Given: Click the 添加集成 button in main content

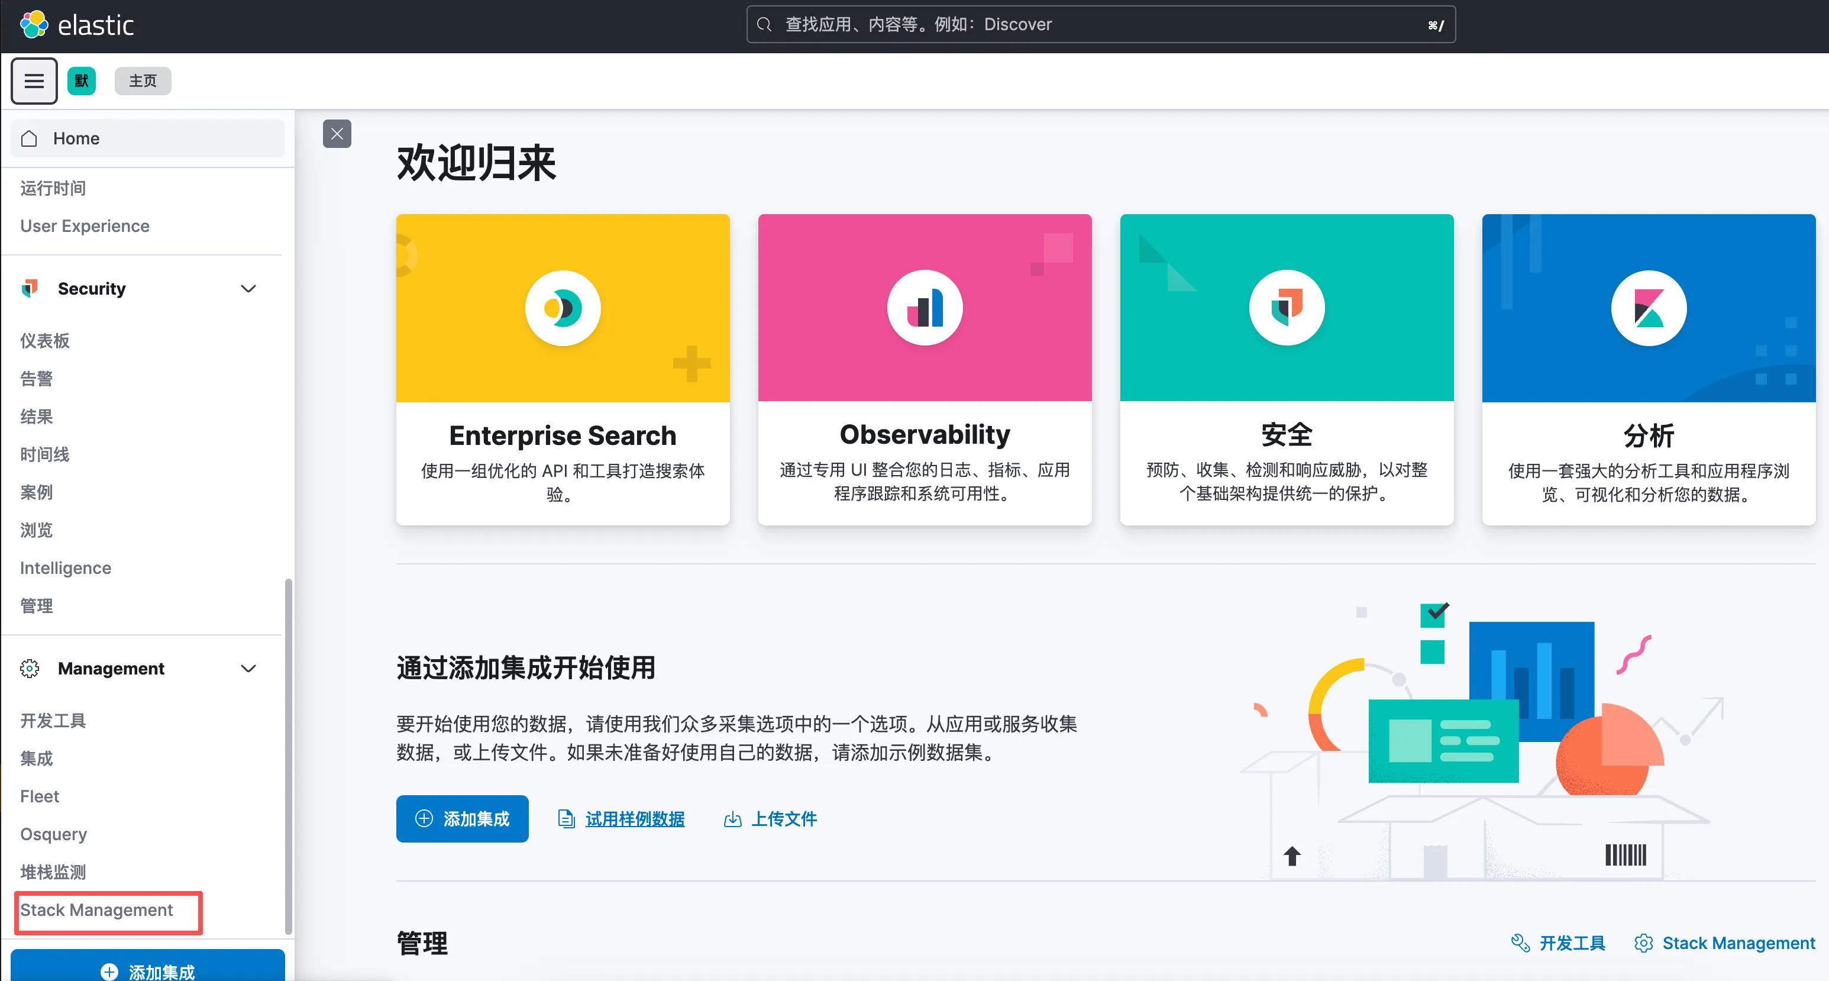Looking at the screenshot, I should click(x=461, y=818).
